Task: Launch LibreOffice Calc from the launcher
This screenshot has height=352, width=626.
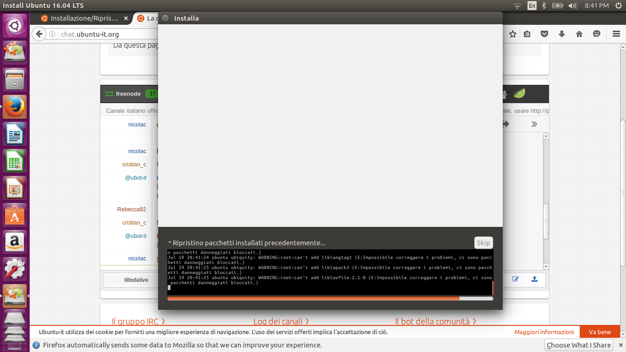Action: pos(15,161)
